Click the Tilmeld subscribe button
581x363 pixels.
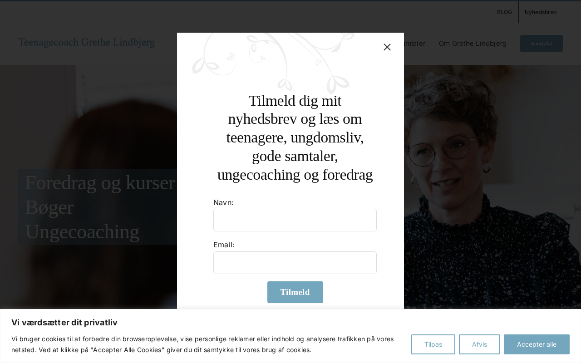(x=295, y=292)
